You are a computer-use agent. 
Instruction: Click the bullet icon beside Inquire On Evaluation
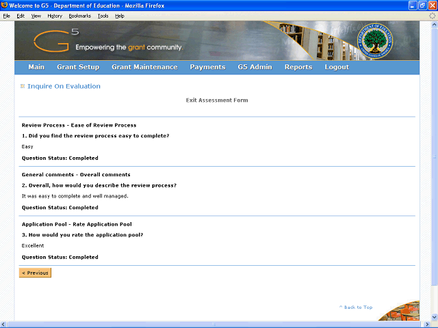click(23, 86)
